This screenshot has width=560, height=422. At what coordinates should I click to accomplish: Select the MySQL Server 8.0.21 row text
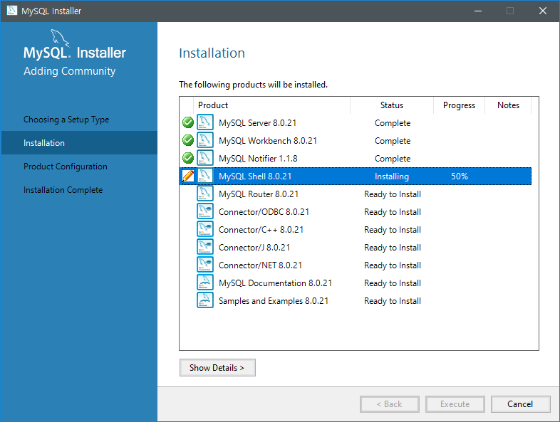[x=257, y=123]
